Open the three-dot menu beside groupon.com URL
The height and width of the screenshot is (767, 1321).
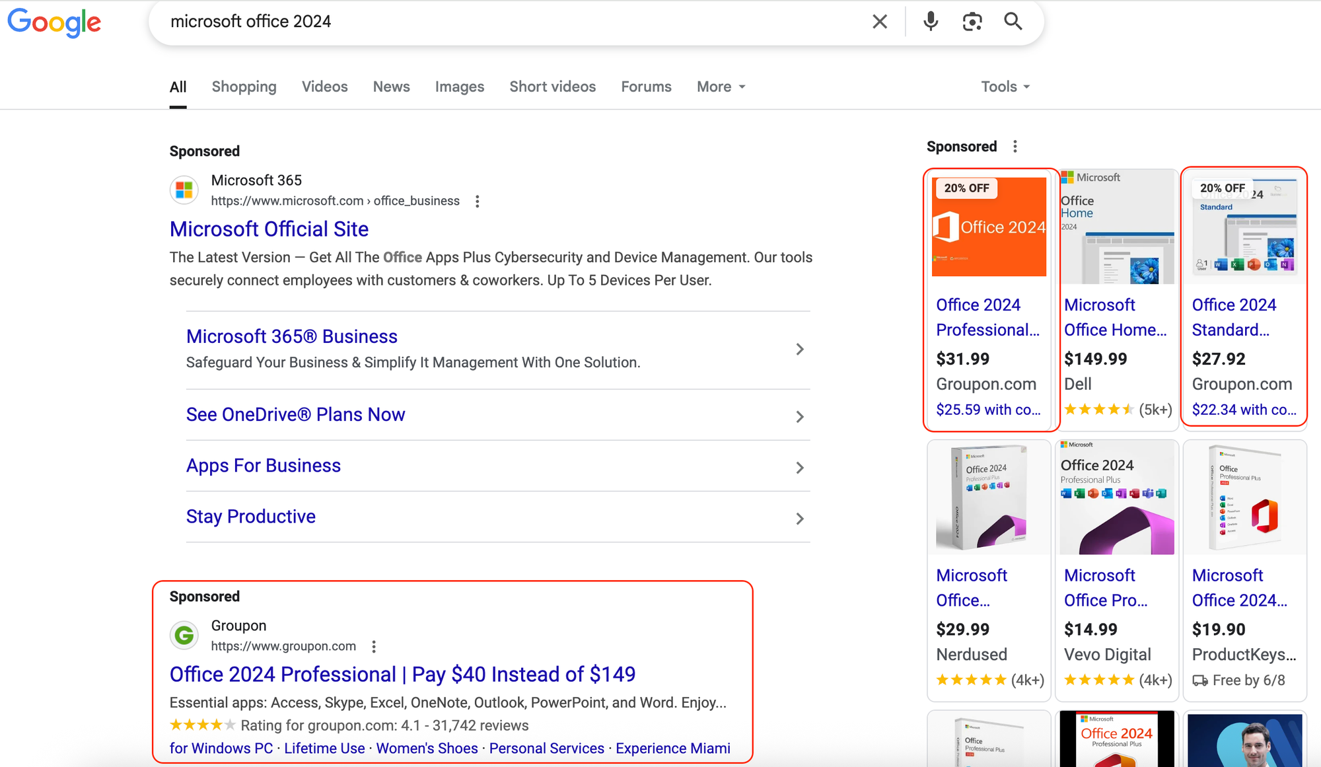pyautogui.click(x=374, y=647)
